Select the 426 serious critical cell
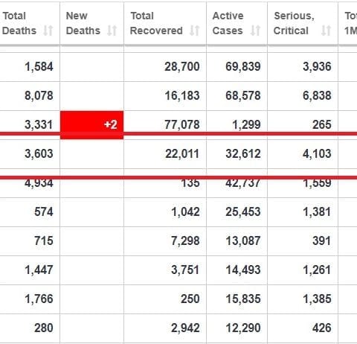357x344 pixels. click(x=303, y=328)
